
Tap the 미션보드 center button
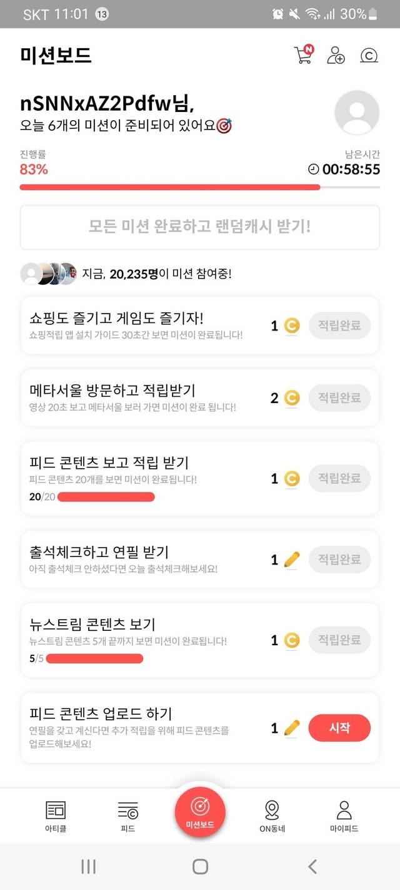pos(200,812)
